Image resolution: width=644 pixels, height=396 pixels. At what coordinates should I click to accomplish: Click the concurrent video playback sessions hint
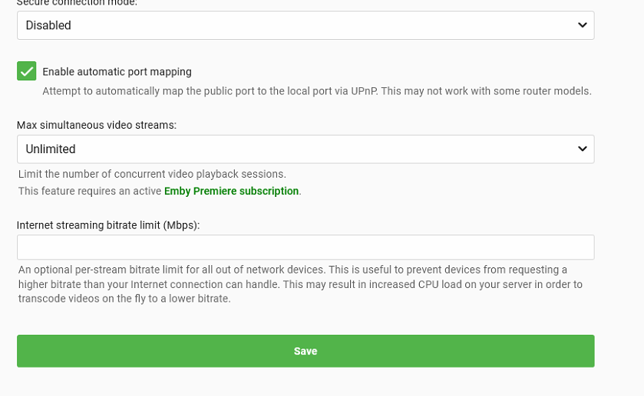point(152,174)
